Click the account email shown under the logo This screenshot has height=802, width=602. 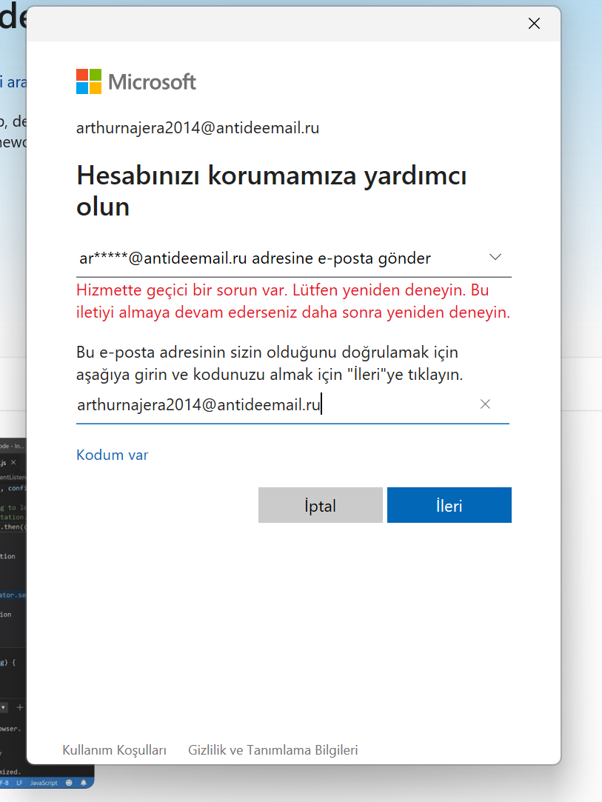tap(198, 128)
